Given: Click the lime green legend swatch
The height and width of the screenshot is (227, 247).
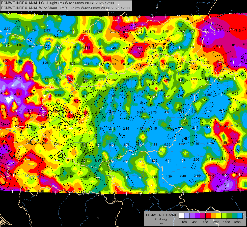Looking at the screenshot, I should click(224, 216).
